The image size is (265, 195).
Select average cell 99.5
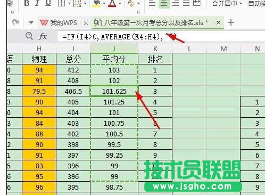point(114,144)
